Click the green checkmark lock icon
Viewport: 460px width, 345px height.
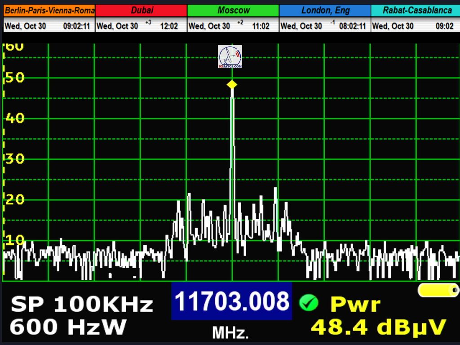pyautogui.click(x=308, y=303)
